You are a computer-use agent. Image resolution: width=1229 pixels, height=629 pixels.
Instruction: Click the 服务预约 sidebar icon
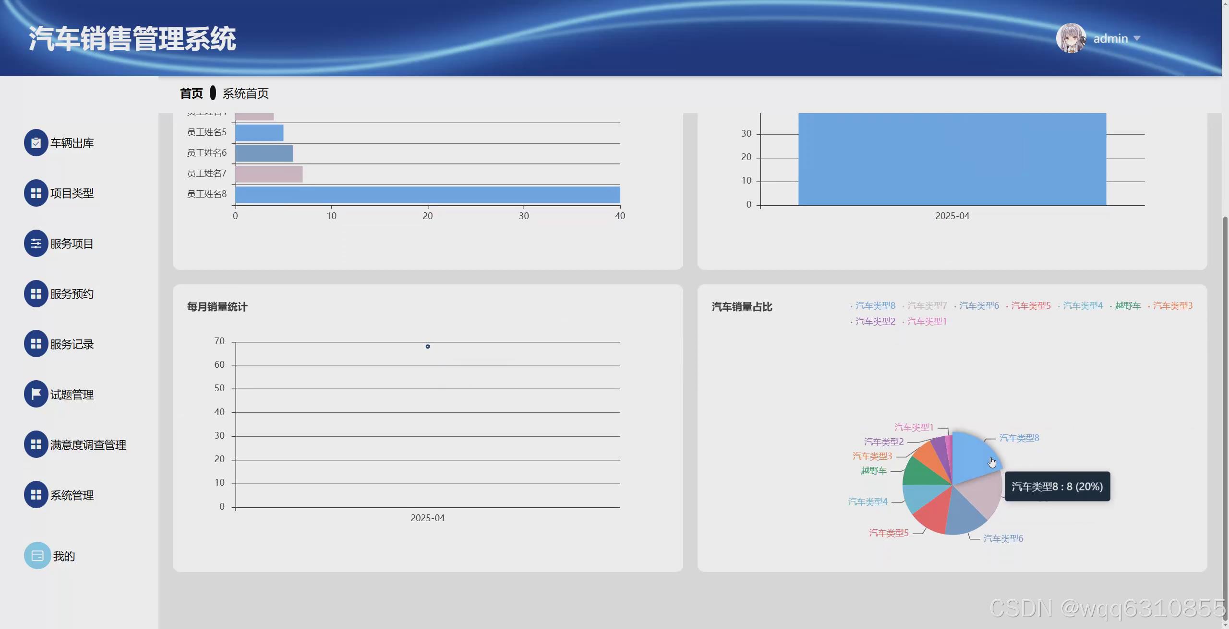36,293
